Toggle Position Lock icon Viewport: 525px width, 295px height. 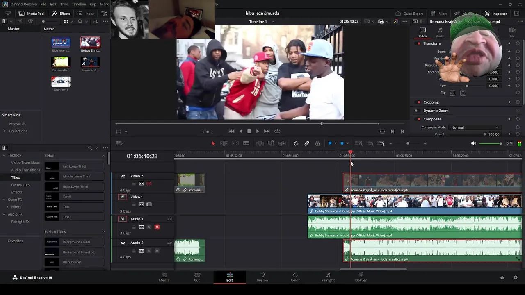[317, 143]
